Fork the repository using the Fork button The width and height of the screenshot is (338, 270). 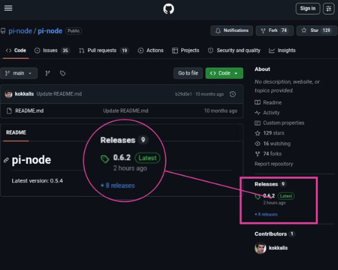click(x=274, y=31)
